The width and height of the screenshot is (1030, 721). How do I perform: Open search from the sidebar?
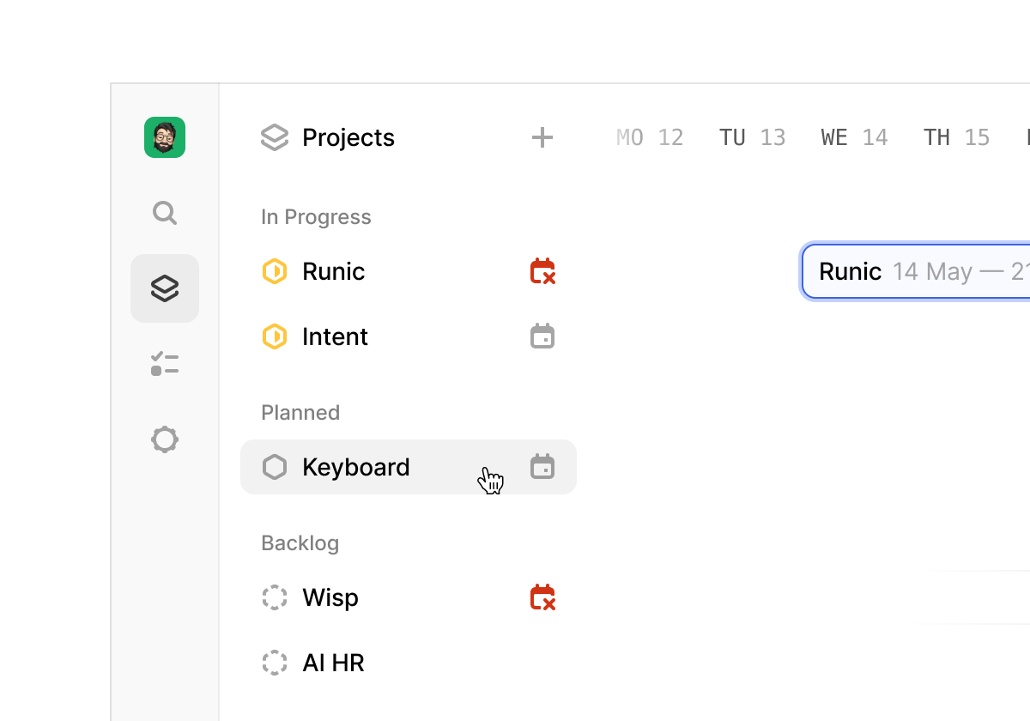[x=165, y=213]
